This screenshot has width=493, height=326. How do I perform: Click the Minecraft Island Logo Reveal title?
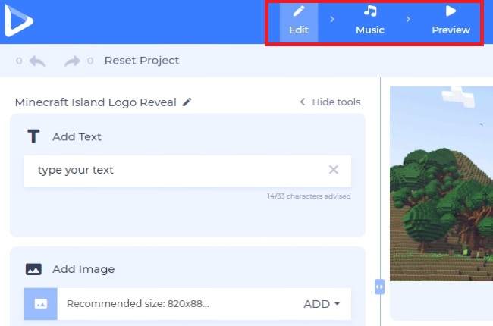click(x=96, y=102)
